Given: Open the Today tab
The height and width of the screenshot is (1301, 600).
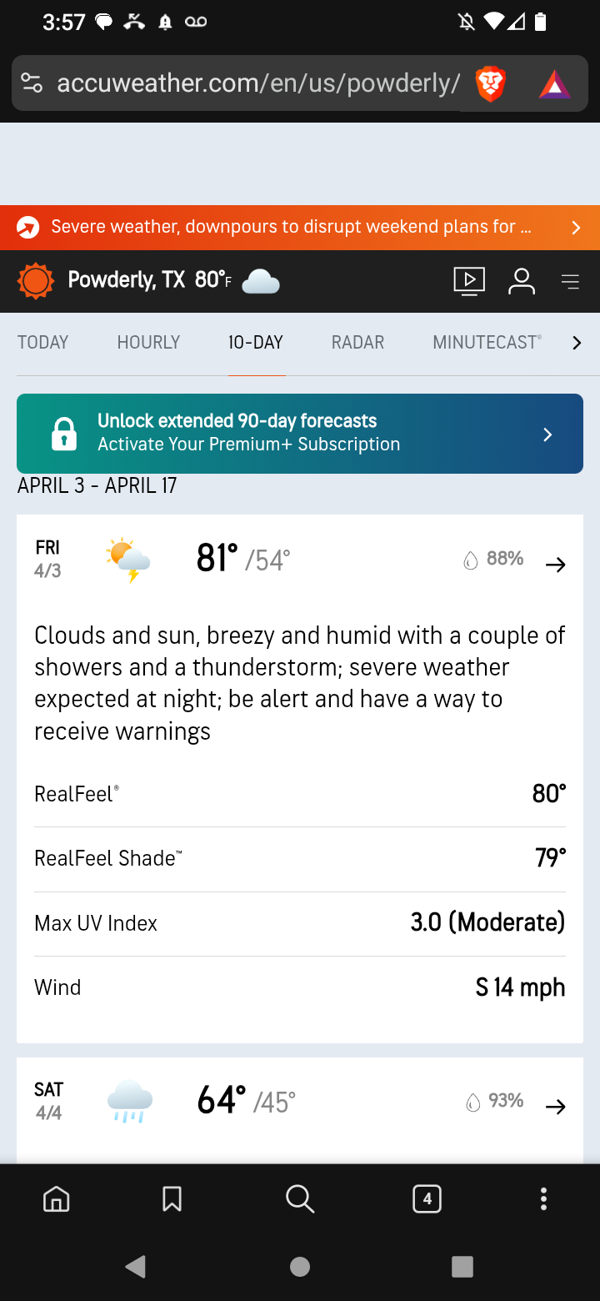Looking at the screenshot, I should tap(42, 343).
